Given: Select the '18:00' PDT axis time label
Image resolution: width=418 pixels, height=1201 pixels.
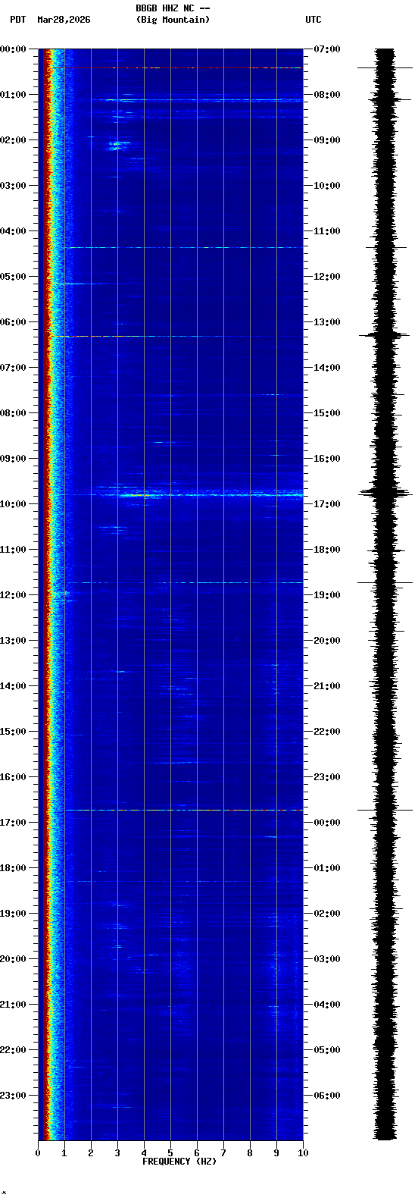Looking at the screenshot, I should [13, 868].
